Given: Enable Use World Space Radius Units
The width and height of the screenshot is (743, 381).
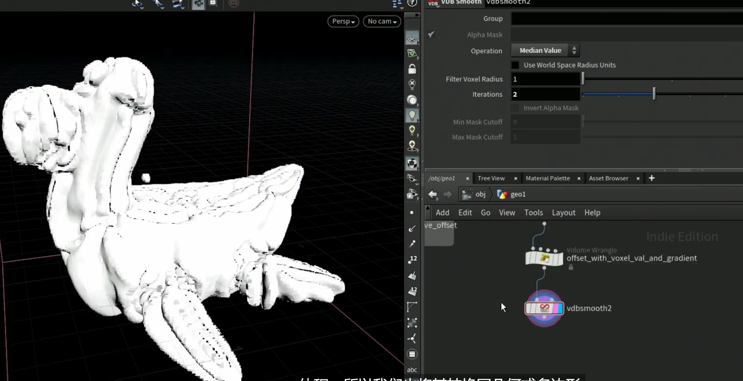Looking at the screenshot, I should (x=515, y=65).
